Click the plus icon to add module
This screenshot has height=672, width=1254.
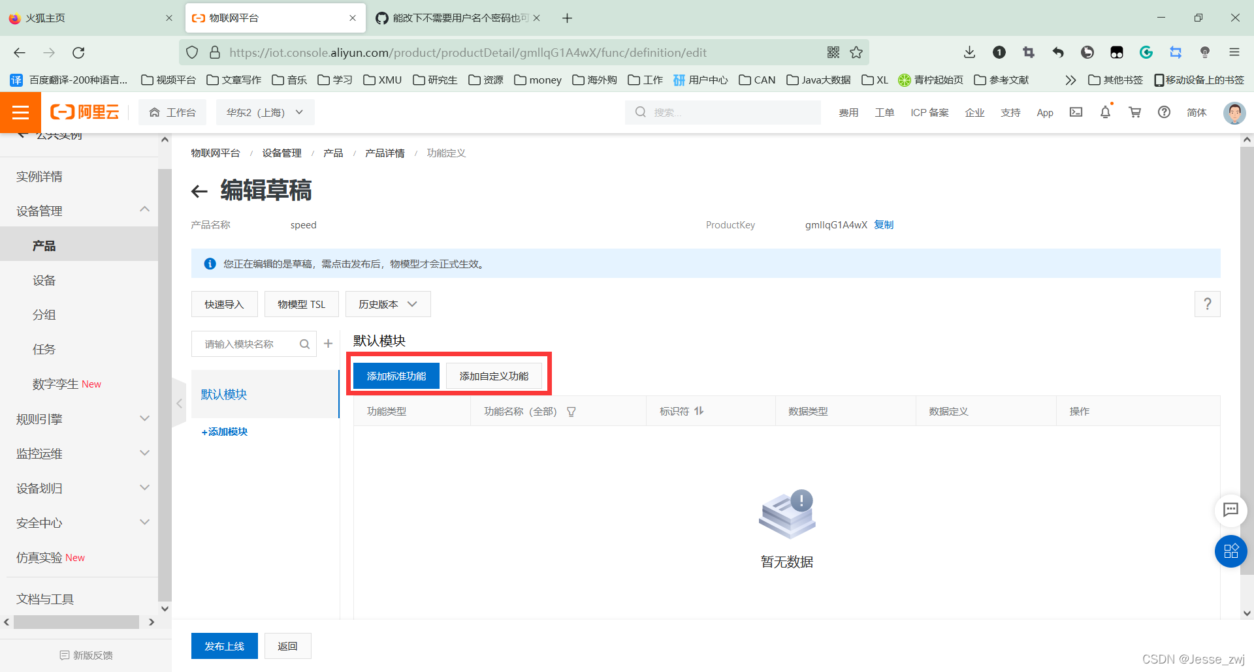[329, 343]
